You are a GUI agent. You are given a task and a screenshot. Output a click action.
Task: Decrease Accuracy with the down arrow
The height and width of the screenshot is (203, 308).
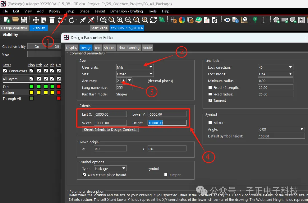pos(129,81)
